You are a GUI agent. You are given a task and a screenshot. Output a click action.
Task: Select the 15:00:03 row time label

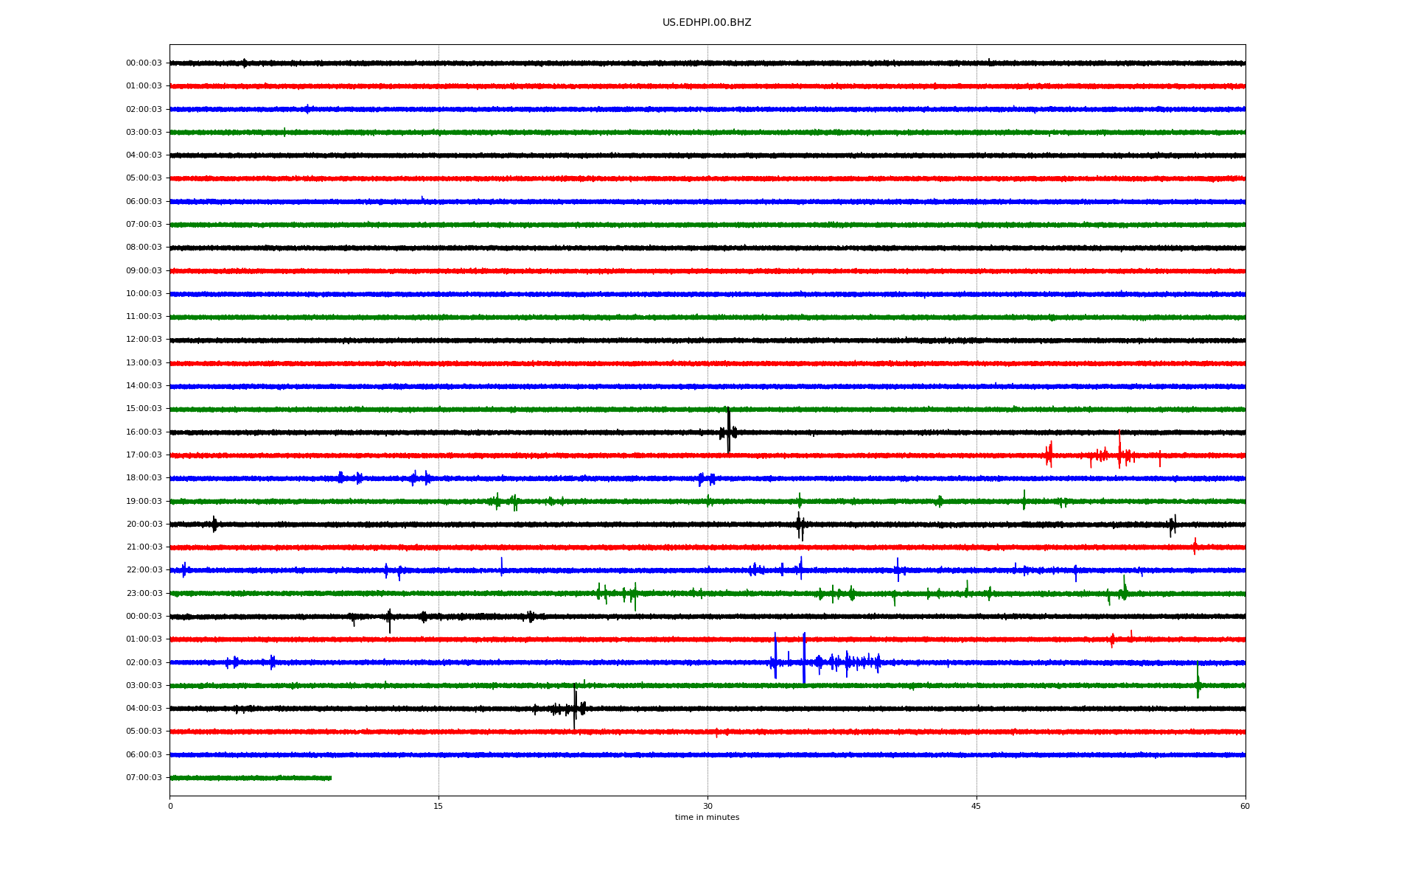(144, 409)
